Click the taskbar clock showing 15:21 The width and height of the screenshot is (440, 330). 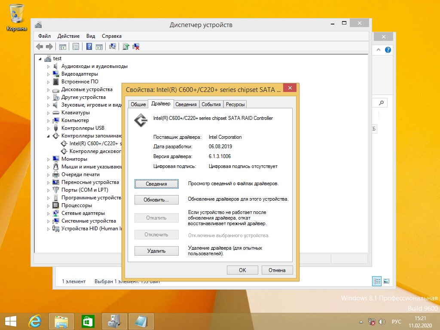coord(420,322)
